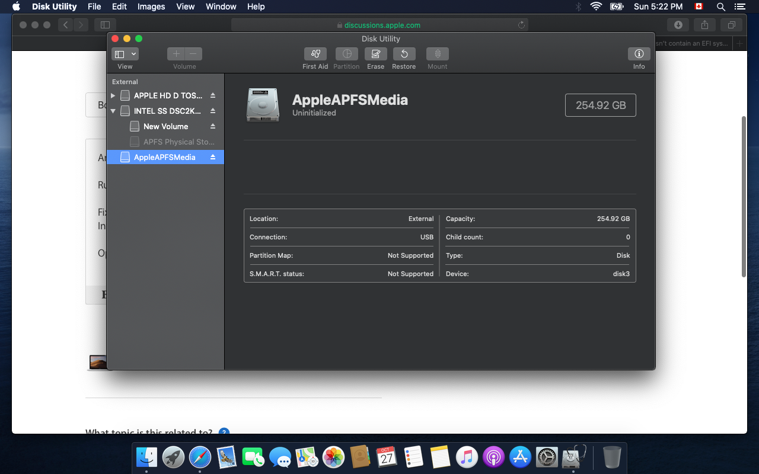Click the Safari address bar

(379, 25)
